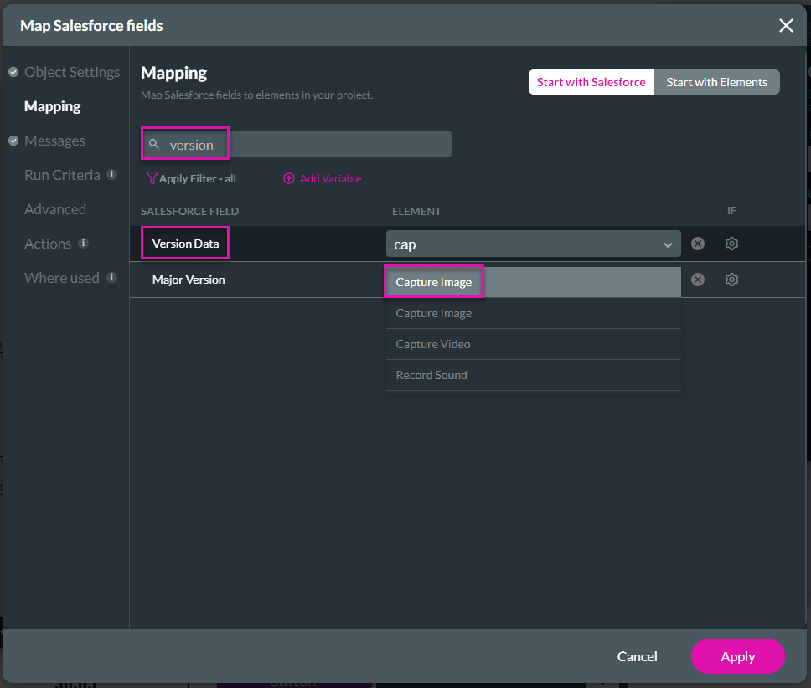Click the search magnifier icon
The image size is (811, 688).
154,143
